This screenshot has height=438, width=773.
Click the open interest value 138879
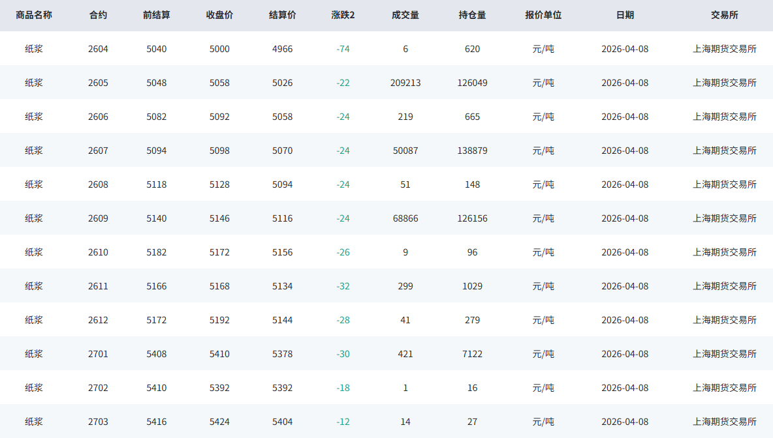472,151
